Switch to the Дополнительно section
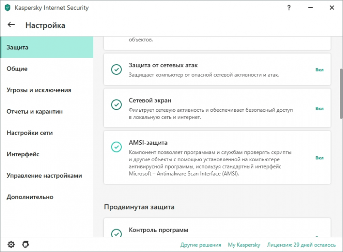 click(30, 197)
